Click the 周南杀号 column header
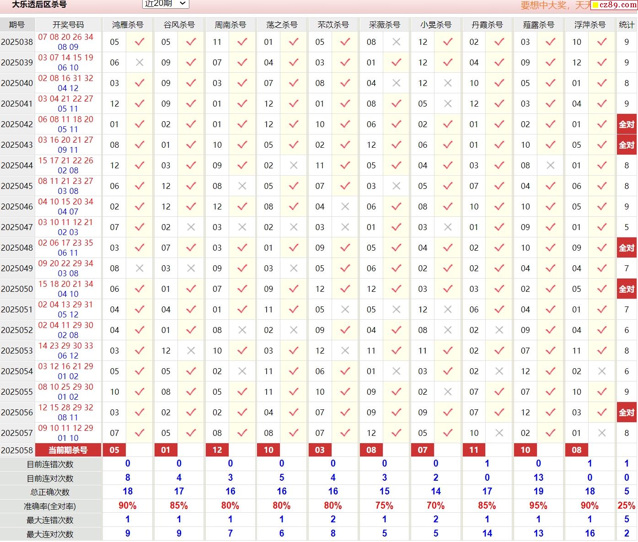Viewport: 638px width, 542px height. click(x=231, y=25)
